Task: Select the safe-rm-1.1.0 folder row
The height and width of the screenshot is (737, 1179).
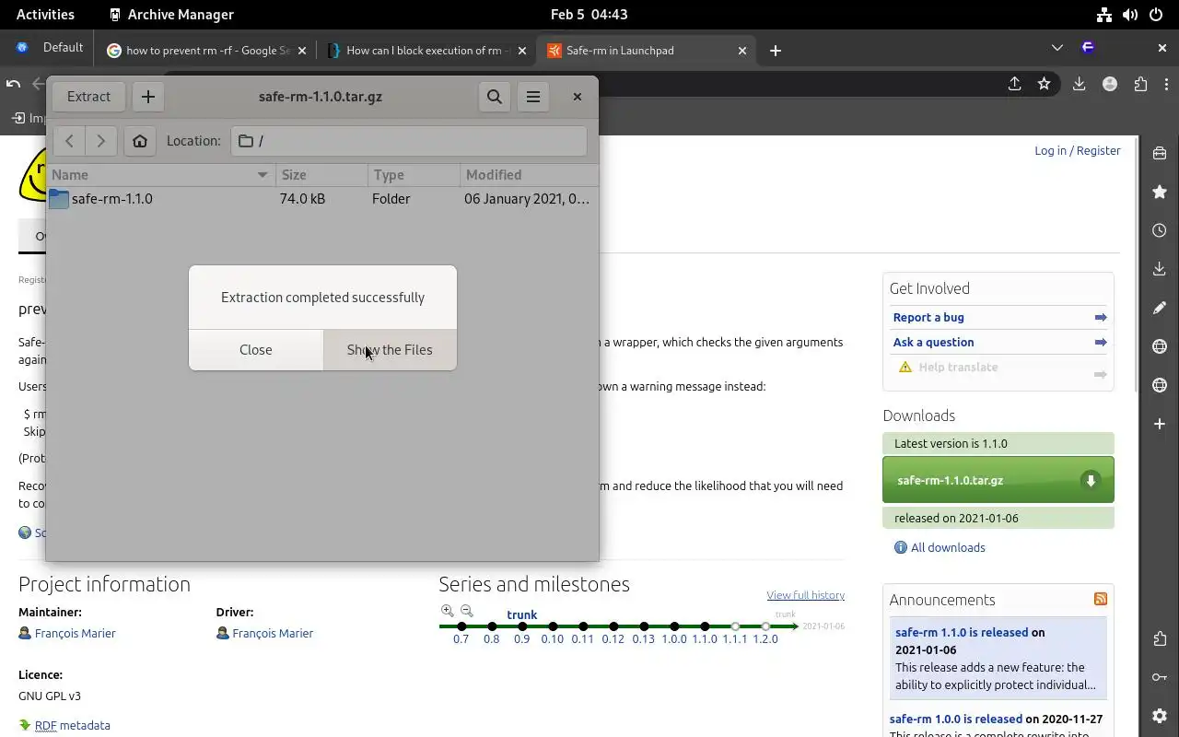Action: pos(322,199)
